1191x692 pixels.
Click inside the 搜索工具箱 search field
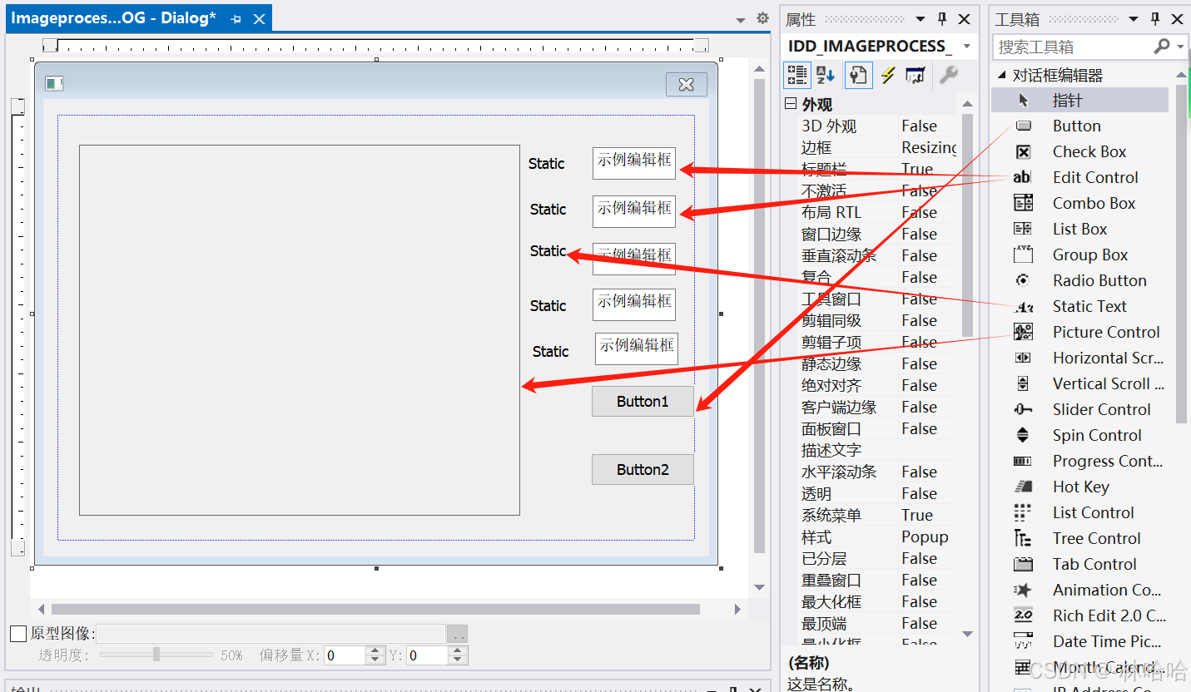coord(1074,47)
